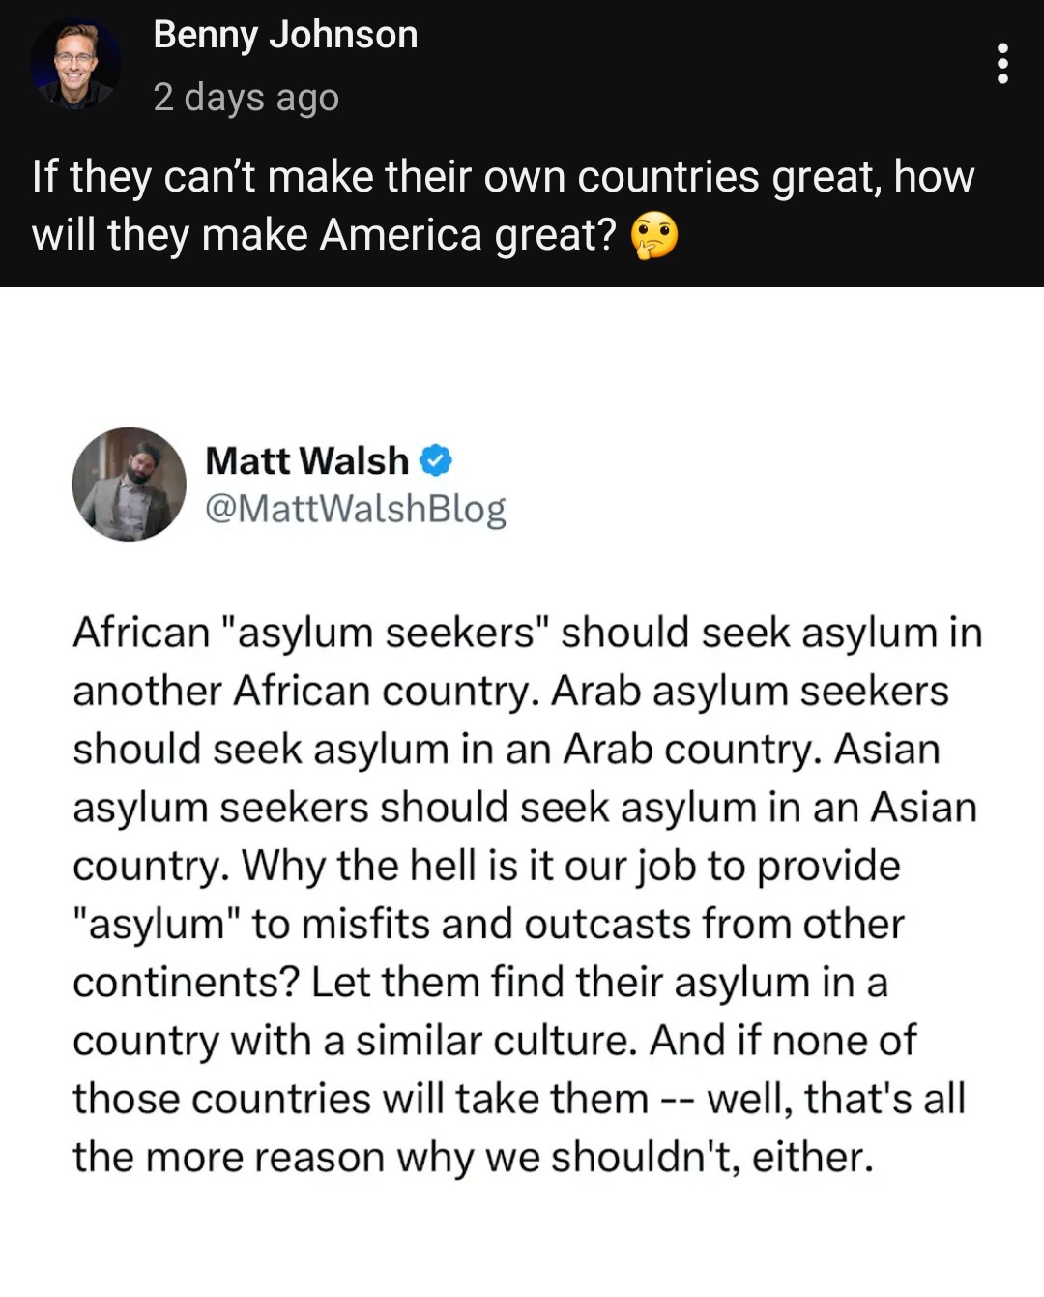Click the line "country with a similar culture"
Screen dimensions: 1044x1297
(494, 1041)
